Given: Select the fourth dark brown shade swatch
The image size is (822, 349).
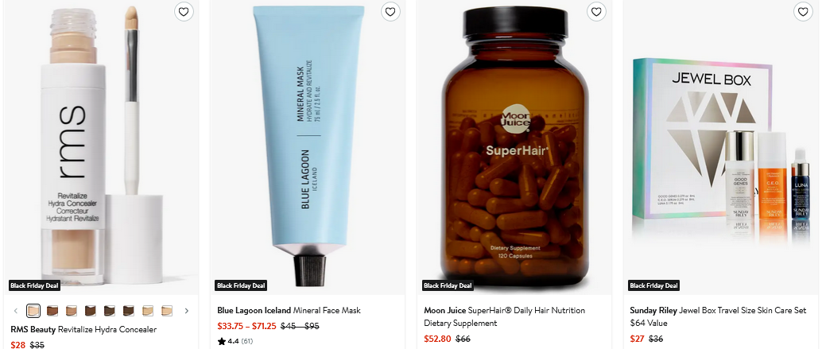Looking at the screenshot, I should point(91,311).
